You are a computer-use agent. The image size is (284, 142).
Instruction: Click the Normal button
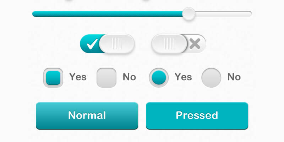point(87,116)
